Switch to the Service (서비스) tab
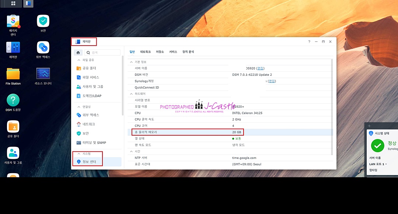398x214 pixels. point(173,52)
